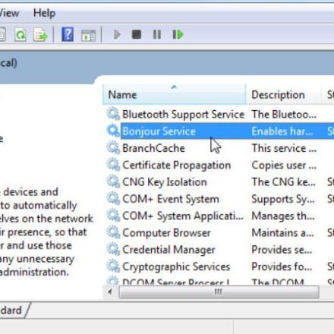
Task: Select the Bonjour Service row
Action: (220, 131)
